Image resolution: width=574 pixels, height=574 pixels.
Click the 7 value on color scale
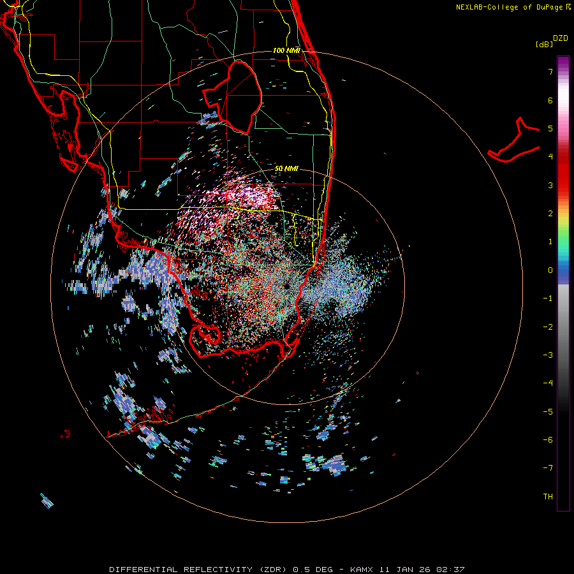coord(550,71)
